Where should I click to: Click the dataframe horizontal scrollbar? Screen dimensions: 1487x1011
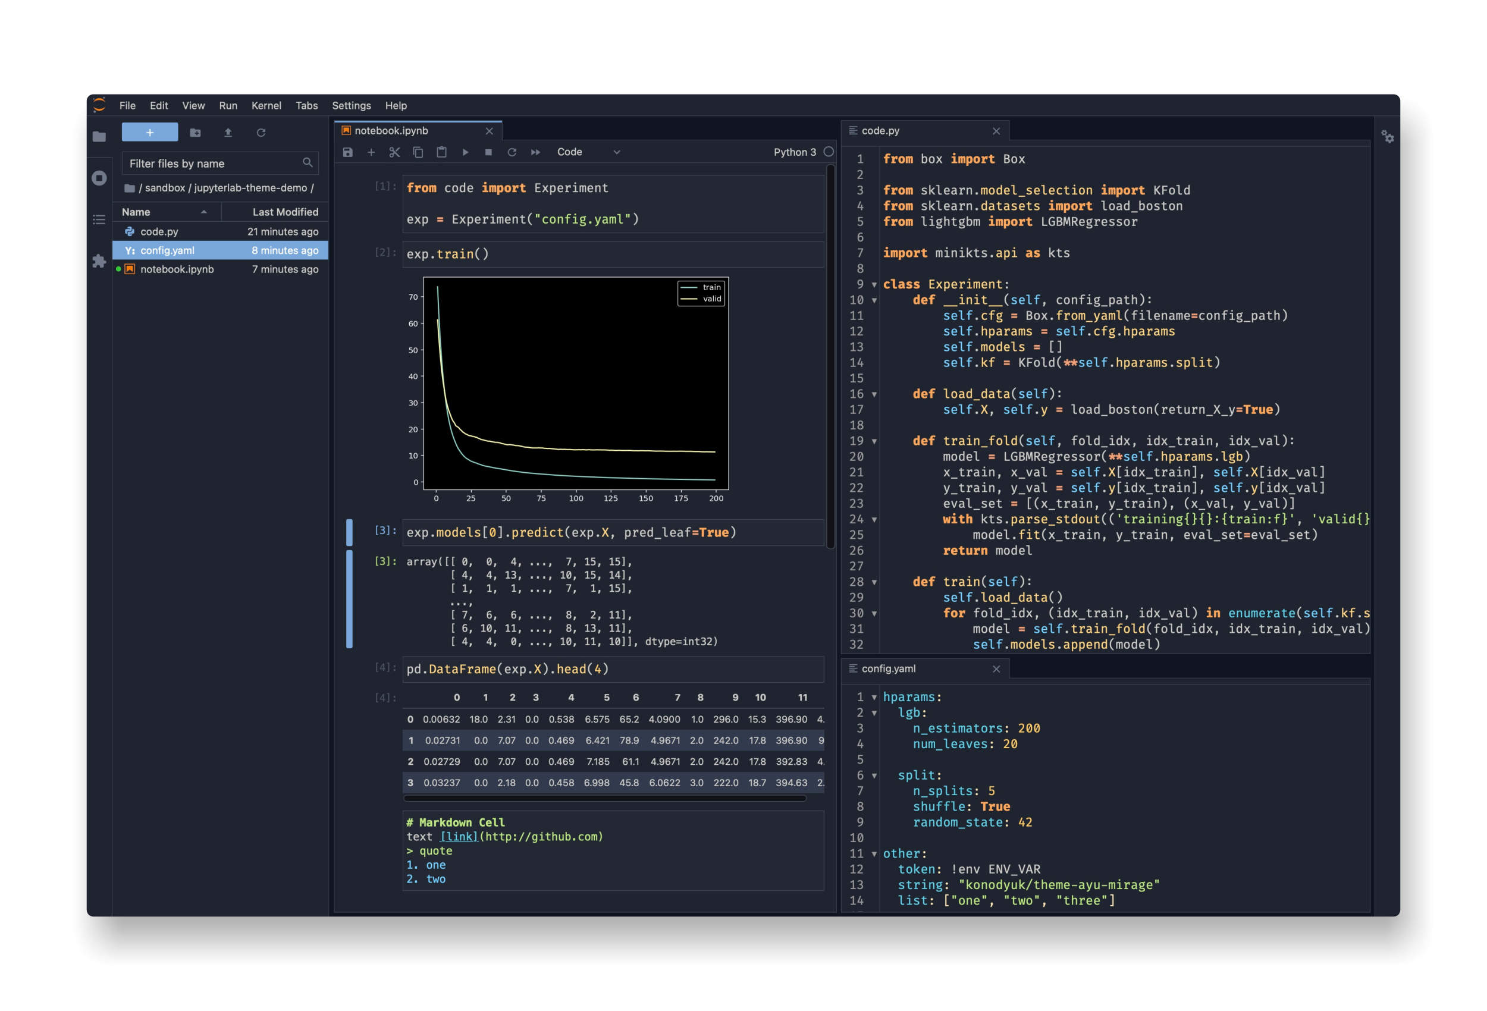(x=605, y=798)
